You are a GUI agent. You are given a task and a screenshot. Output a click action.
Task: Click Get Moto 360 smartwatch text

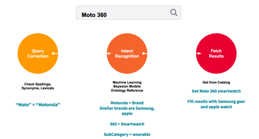tap(216, 91)
